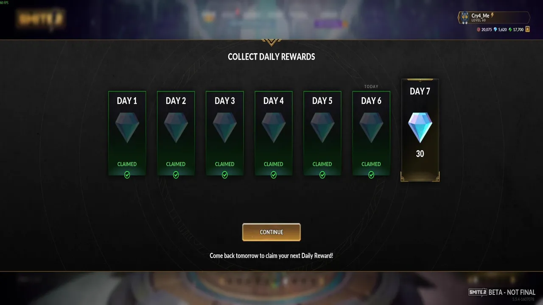Click the Day 3 diamond icon
Screen dimensions: 543x305
224,128
